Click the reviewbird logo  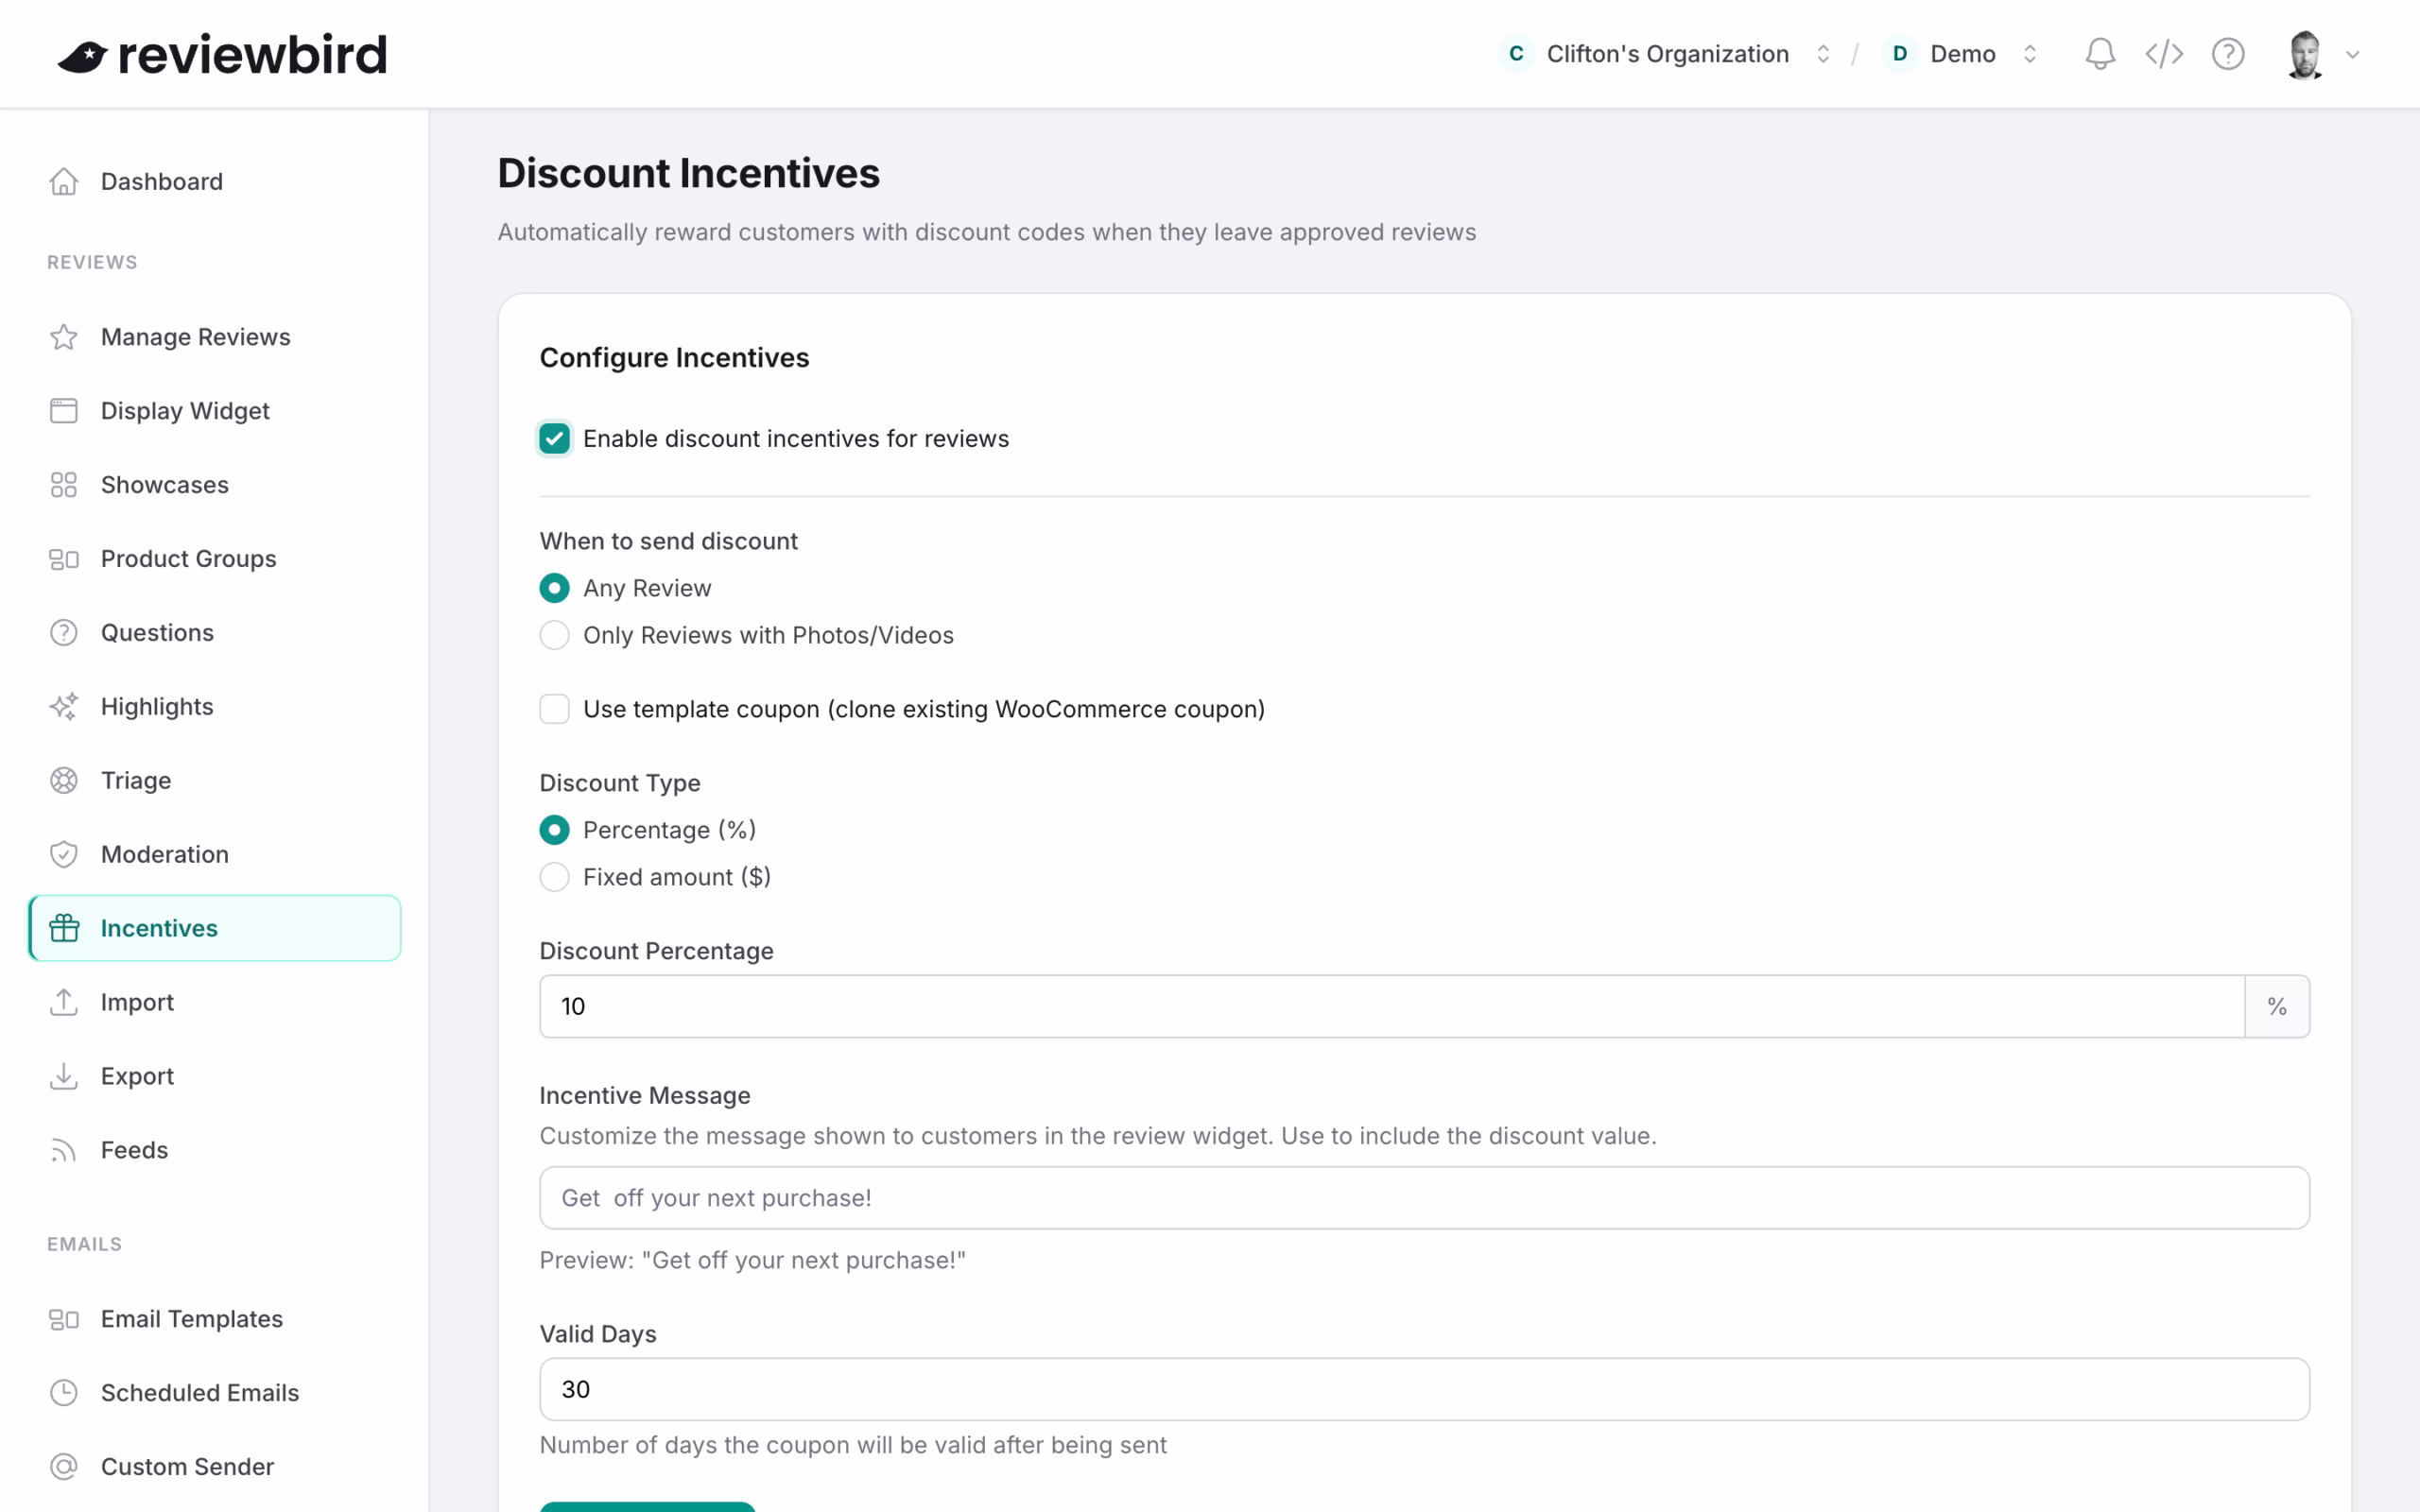222,54
